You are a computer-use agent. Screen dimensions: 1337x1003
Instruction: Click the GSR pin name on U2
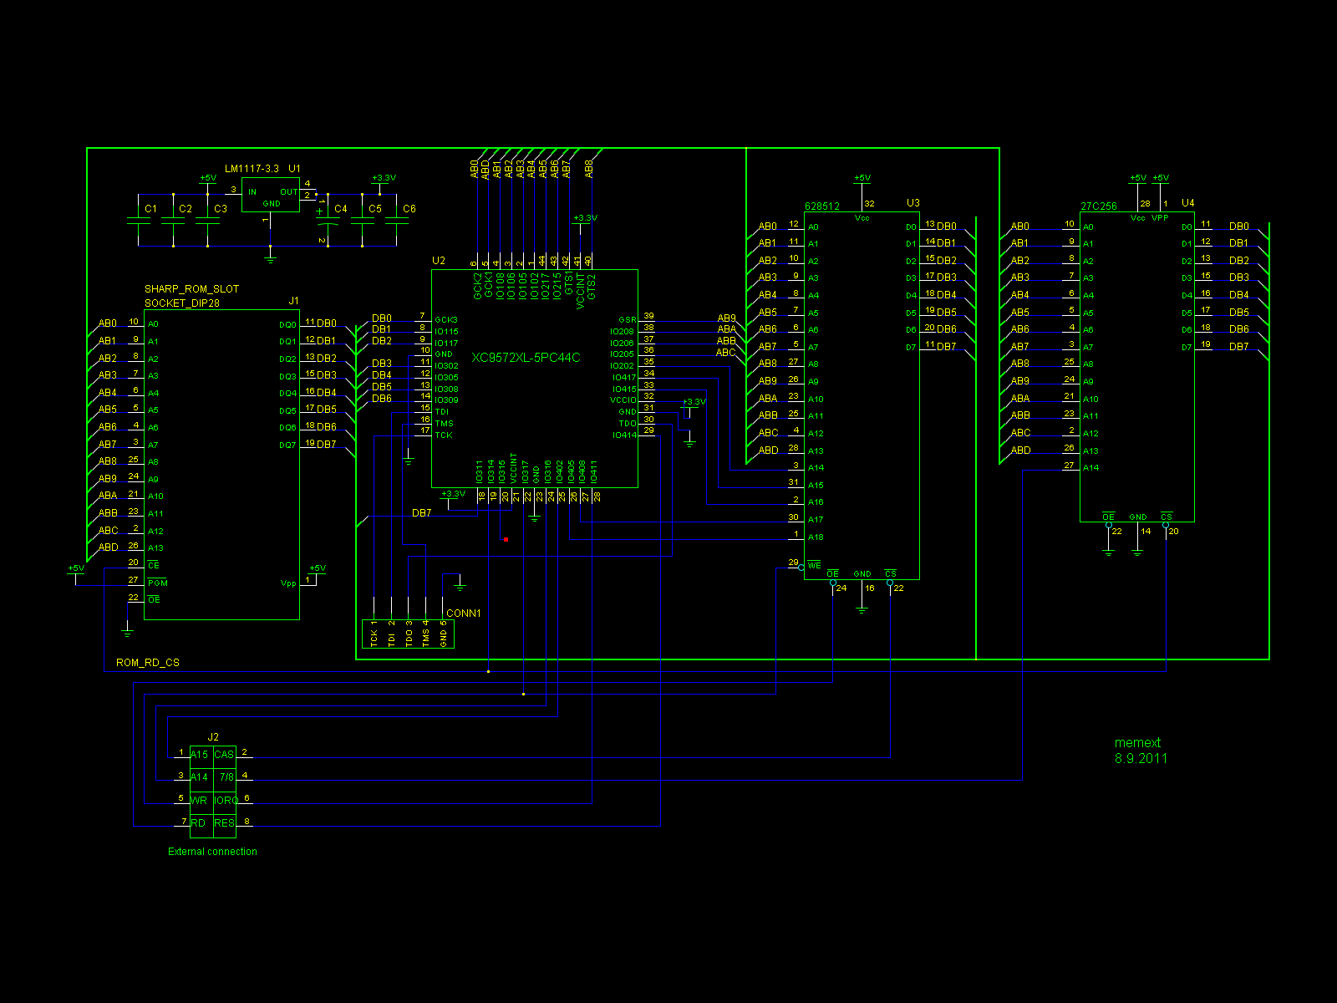tap(627, 320)
